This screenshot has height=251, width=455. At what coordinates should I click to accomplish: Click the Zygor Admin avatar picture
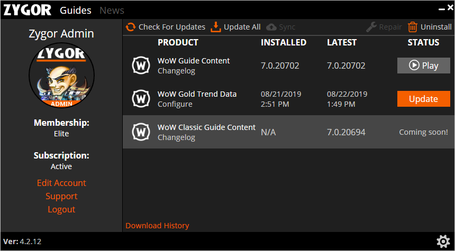(x=61, y=76)
